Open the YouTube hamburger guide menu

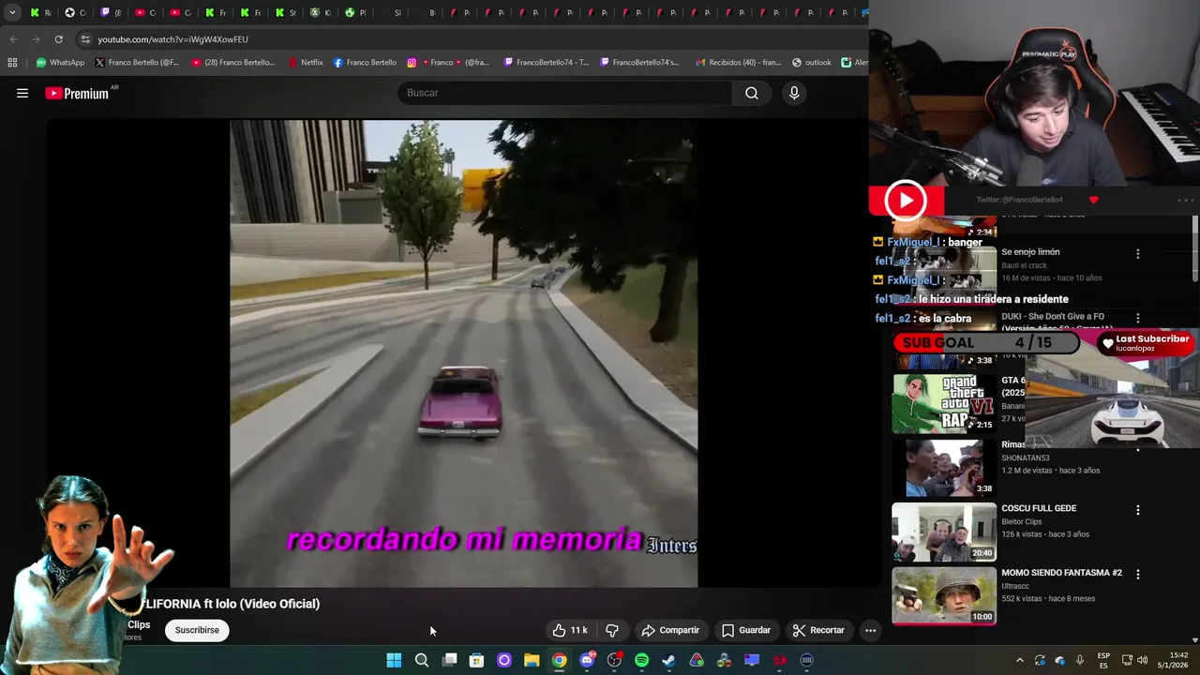click(x=22, y=93)
